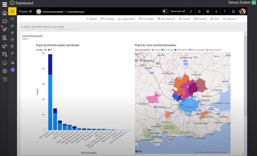Screen dimensions: 257x156
Task: Open help question mark in header
Action: [225, 12]
